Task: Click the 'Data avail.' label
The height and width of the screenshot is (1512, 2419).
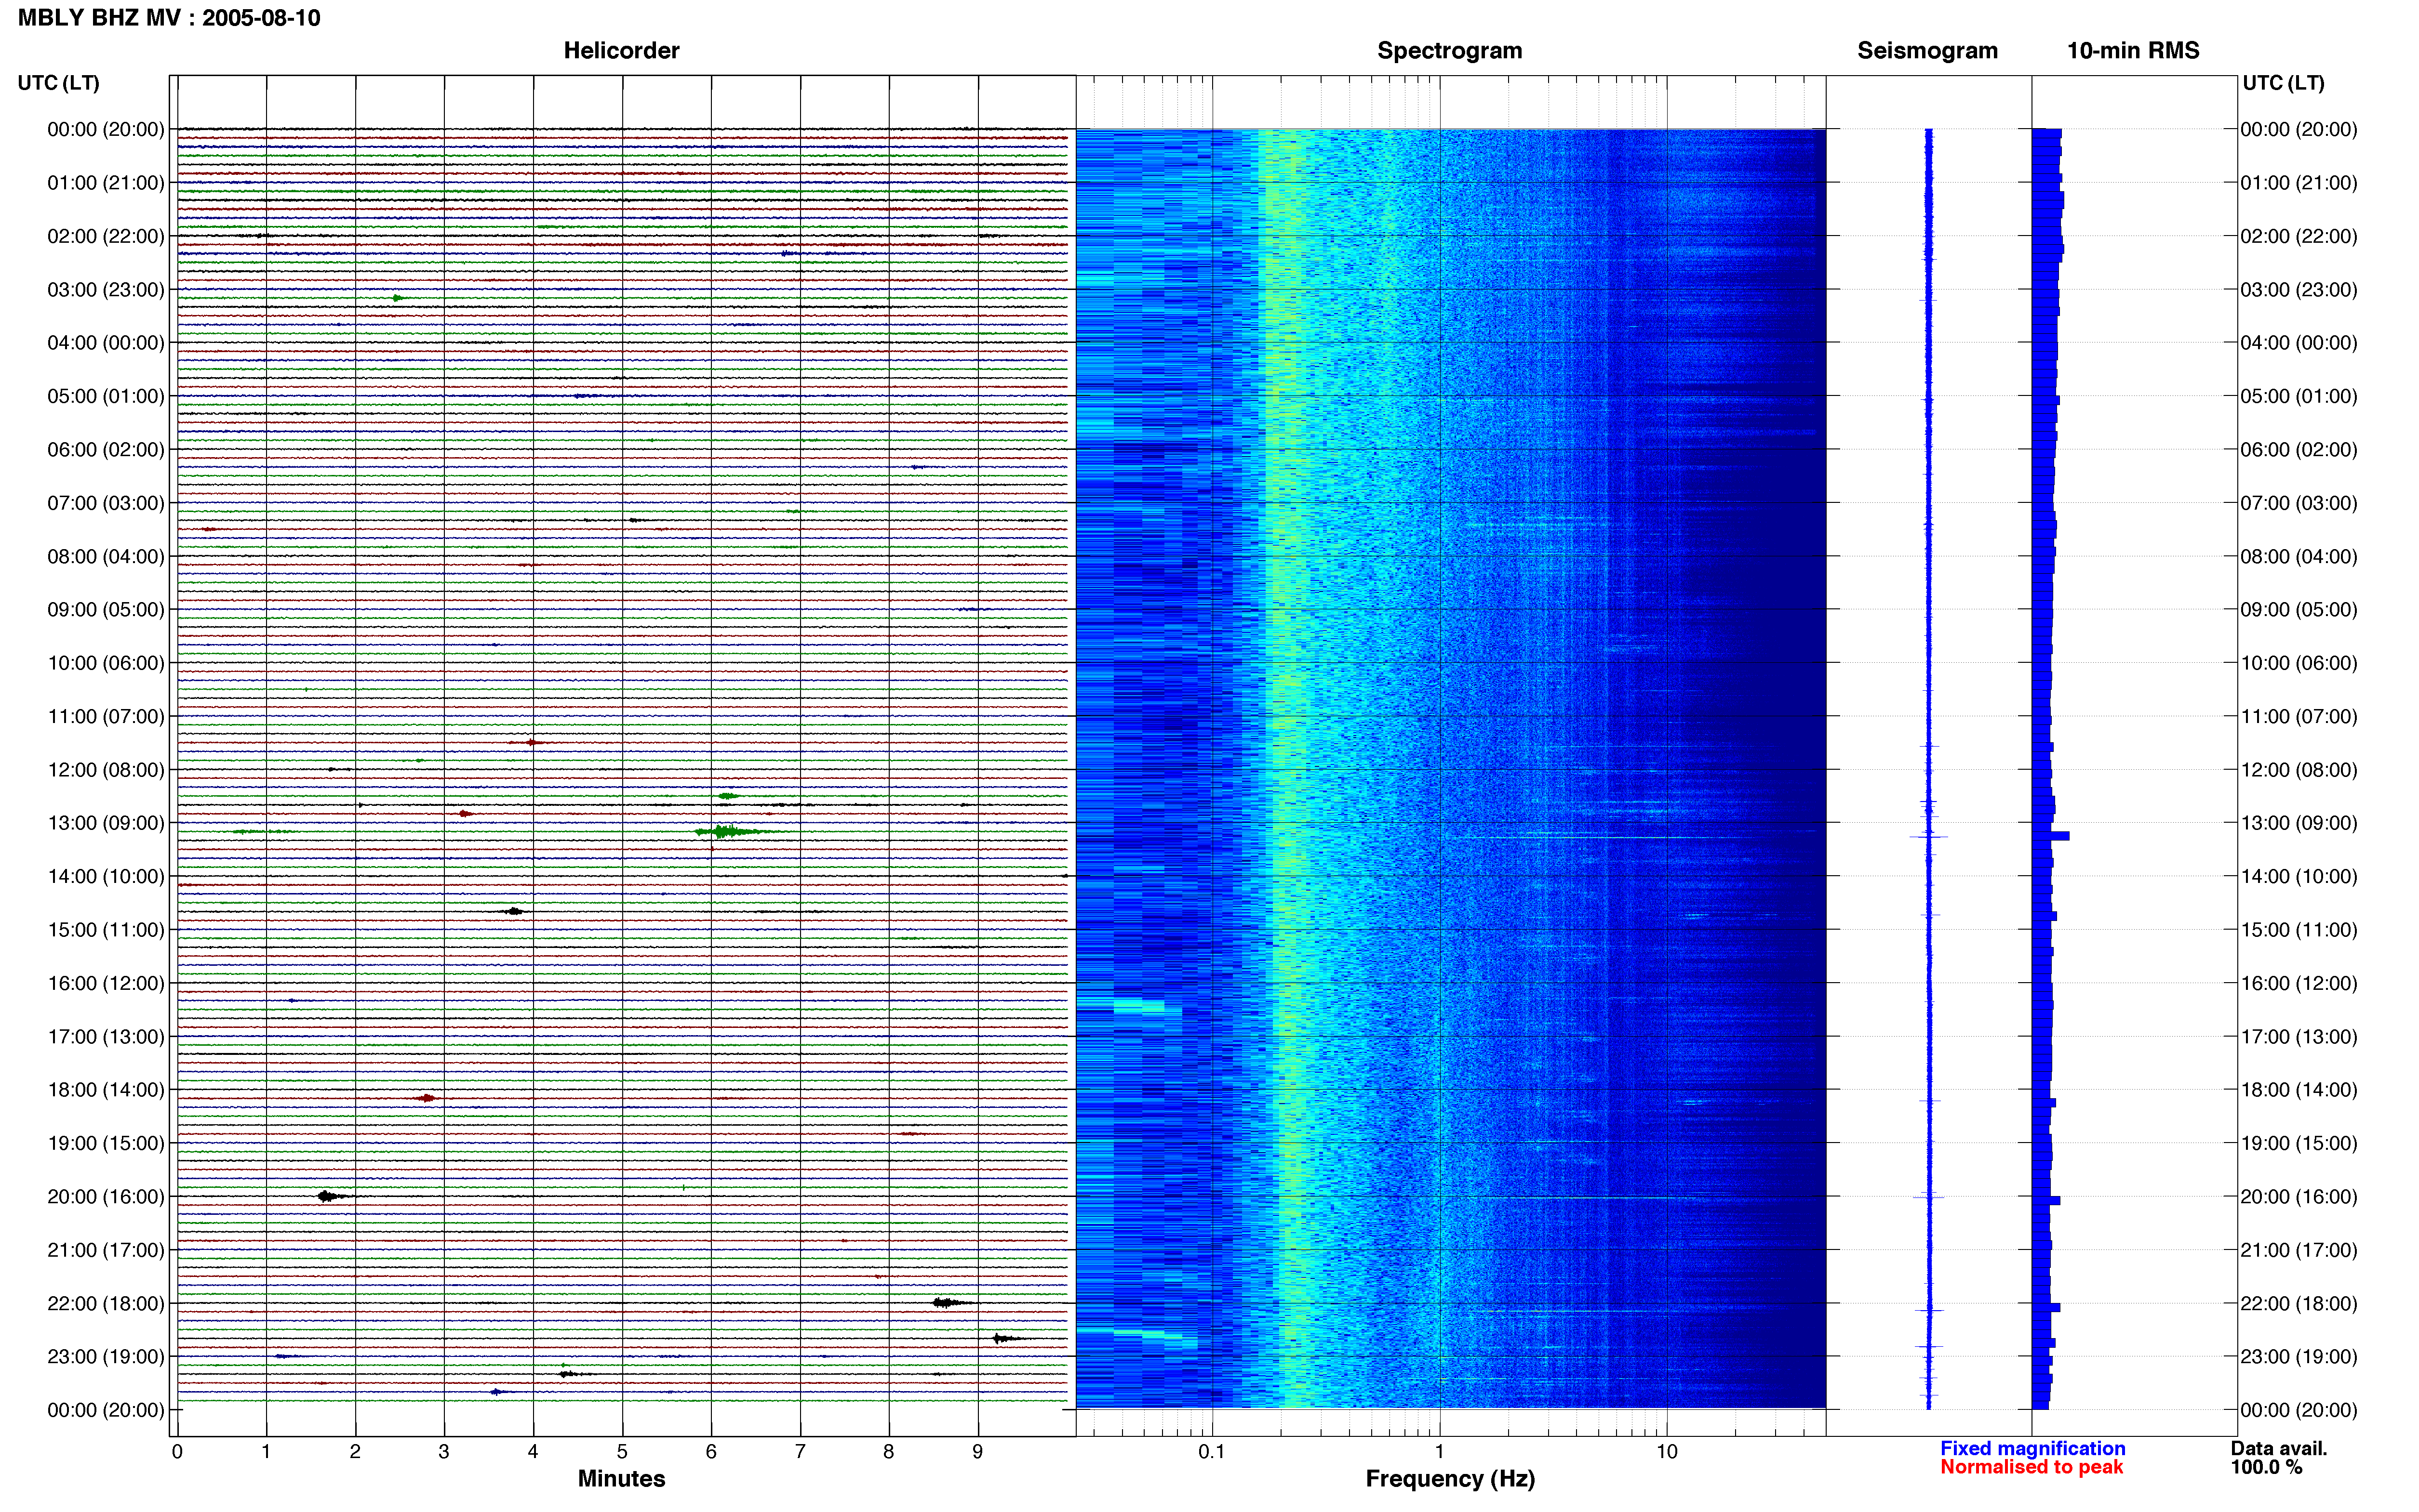Action: [2279, 1448]
